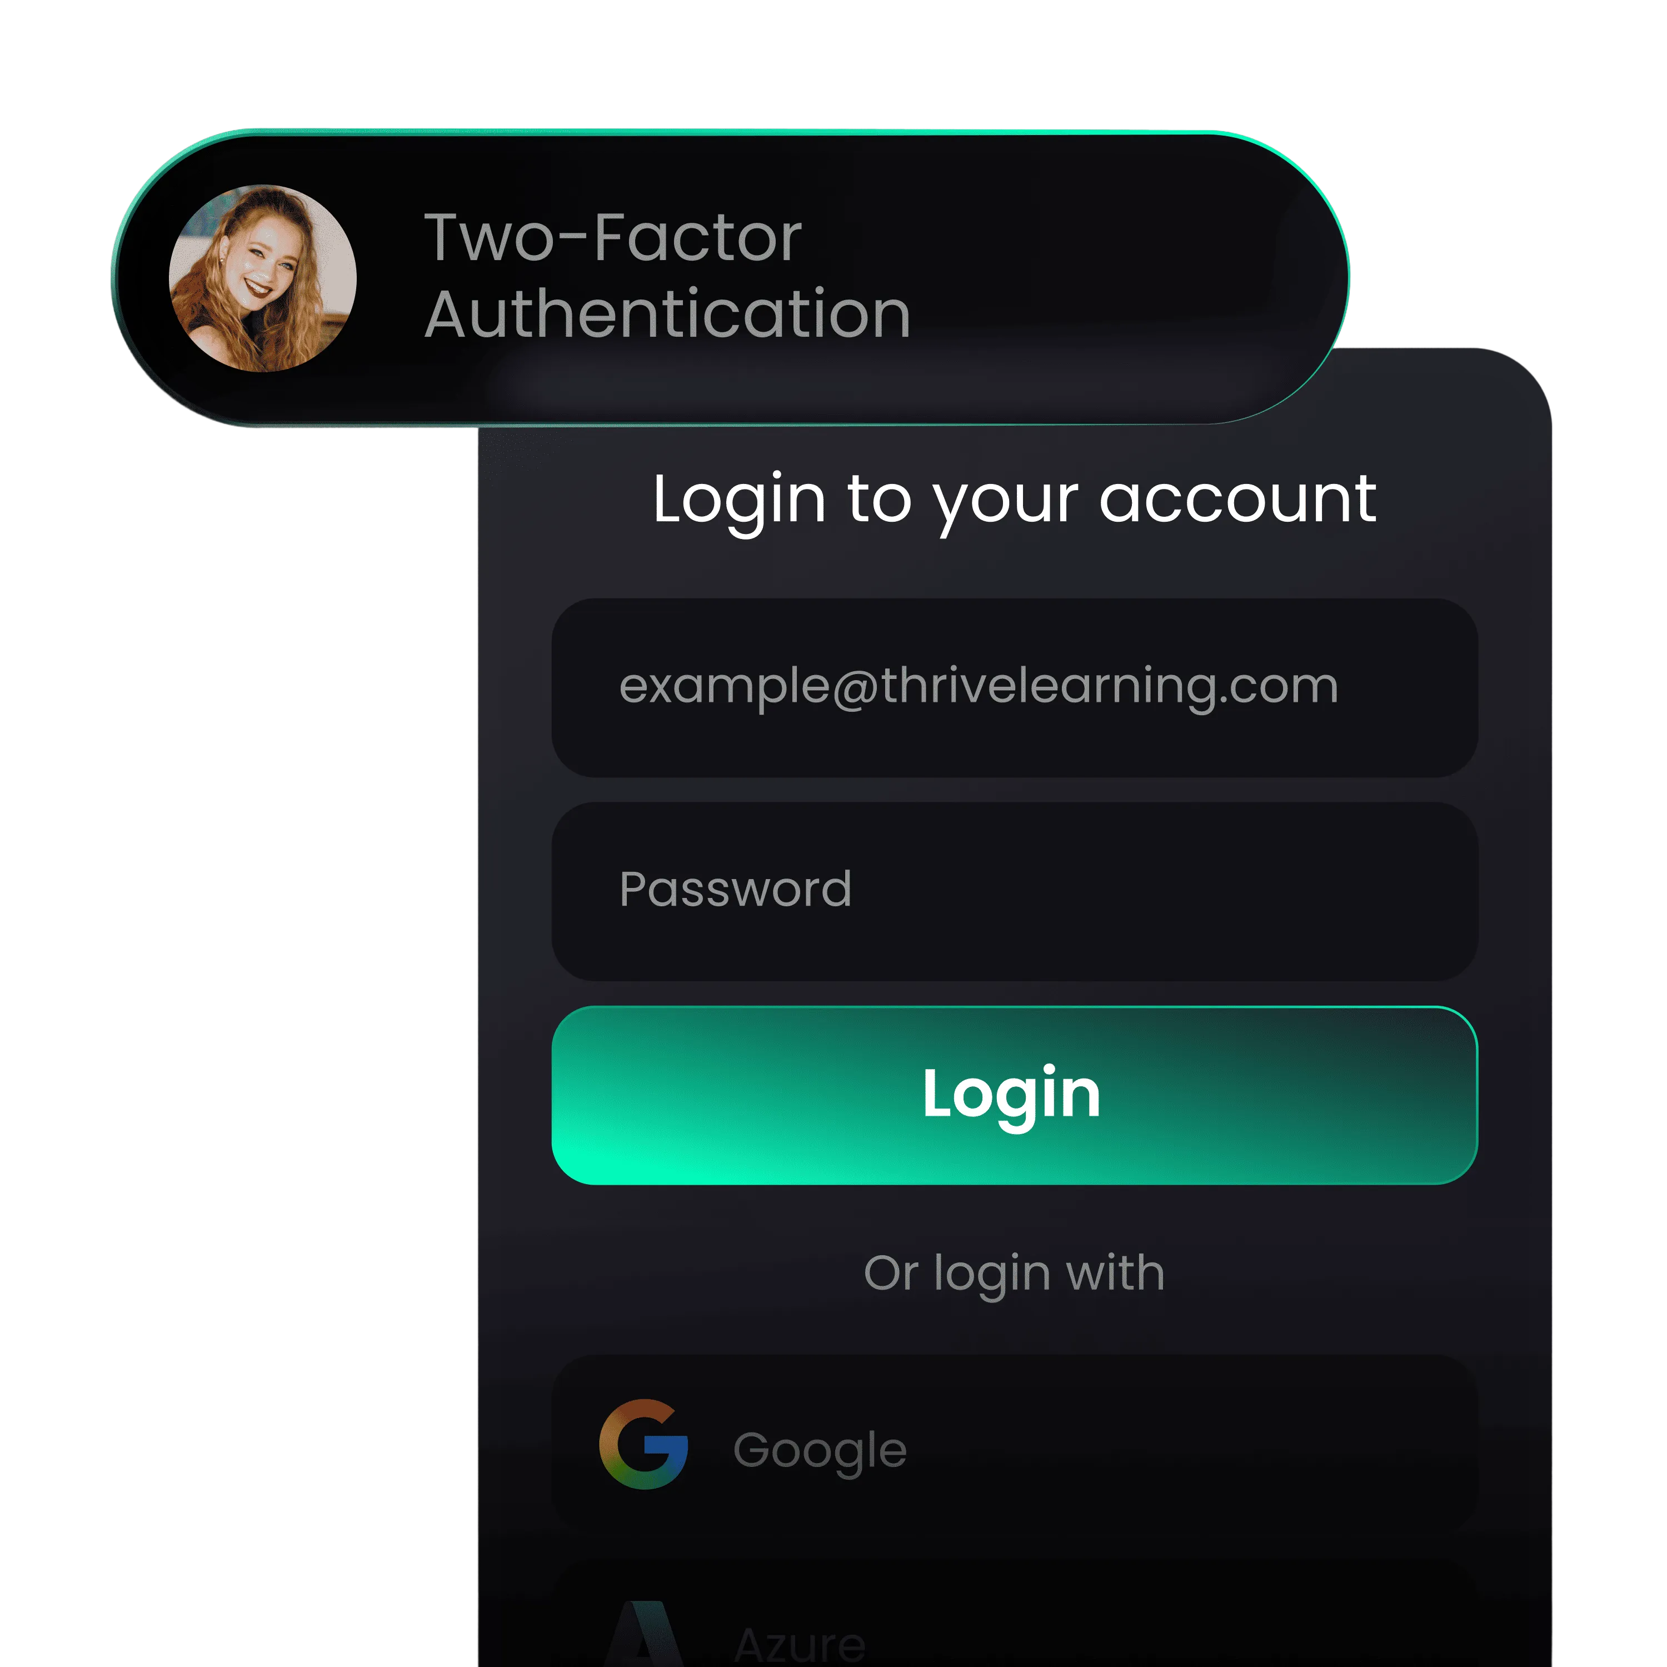Select the word 'Login' on green button

(x=1011, y=1095)
